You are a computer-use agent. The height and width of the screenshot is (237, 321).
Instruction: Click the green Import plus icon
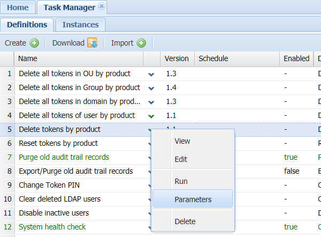coord(141,43)
